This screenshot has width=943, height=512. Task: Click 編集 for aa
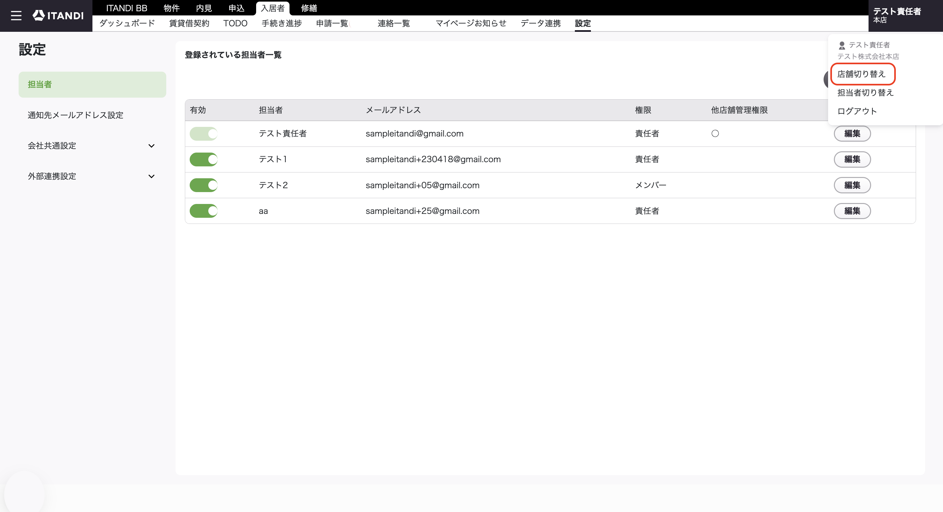[x=852, y=211]
